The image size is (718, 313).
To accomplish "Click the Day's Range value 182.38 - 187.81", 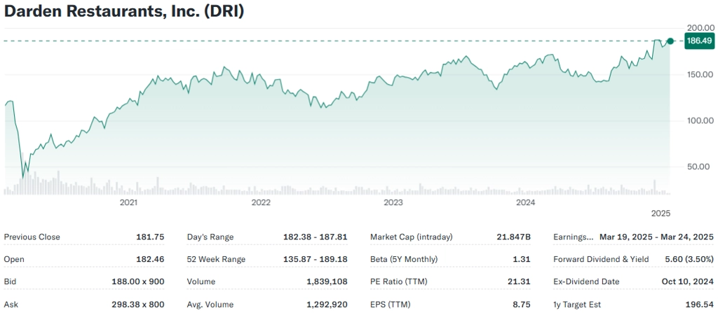I will [316, 237].
